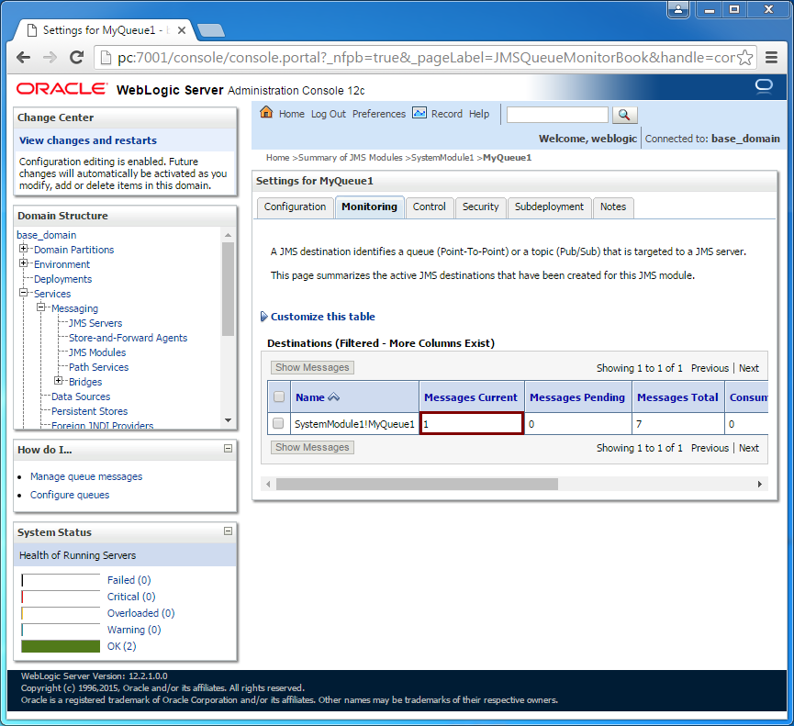
Task: Click the Record icon in toolbar
Action: 419,113
